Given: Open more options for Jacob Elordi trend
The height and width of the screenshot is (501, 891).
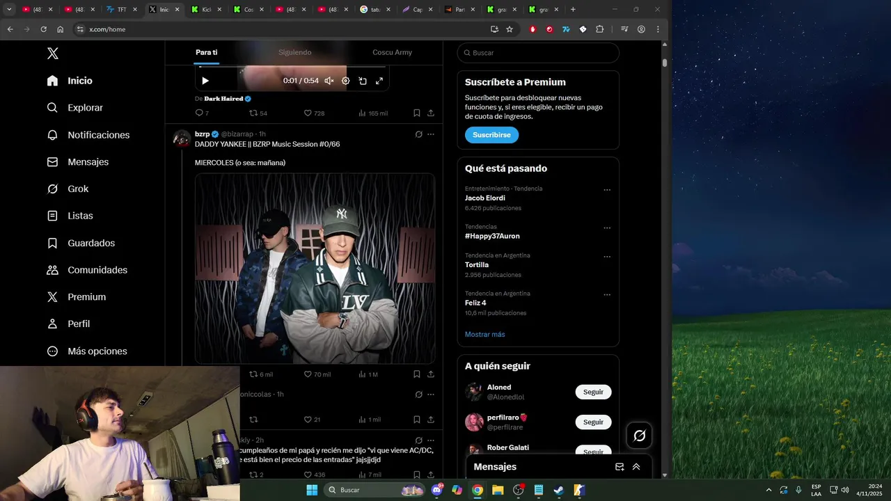Looking at the screenshot, I should click(607, 190).
